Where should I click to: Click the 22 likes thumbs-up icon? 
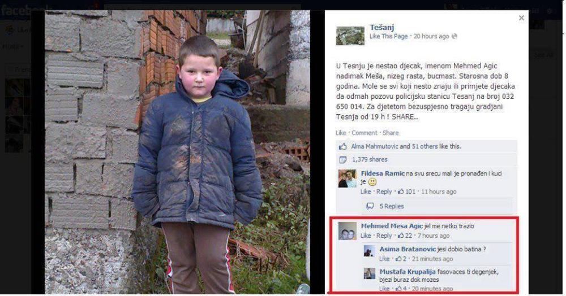pyautogui.click(x=400, y=236)
